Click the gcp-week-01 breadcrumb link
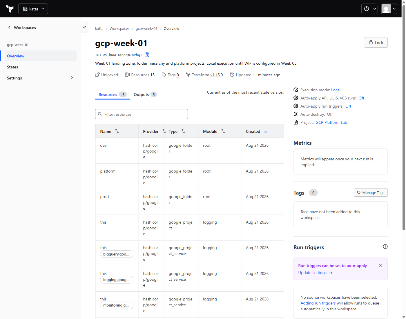This screenshot has height=319, width=406. (146, 28)
